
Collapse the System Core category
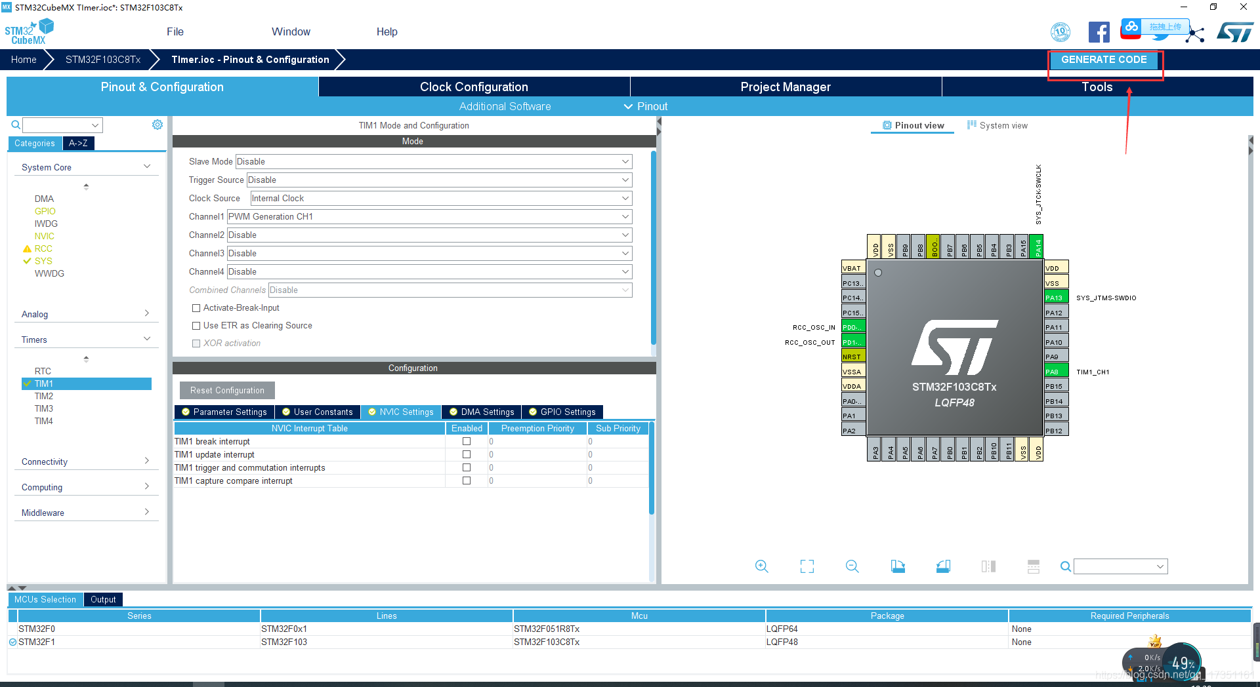(86, 167)
